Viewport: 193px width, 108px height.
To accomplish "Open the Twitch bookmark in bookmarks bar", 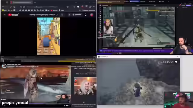I will [x=62, y=10].
